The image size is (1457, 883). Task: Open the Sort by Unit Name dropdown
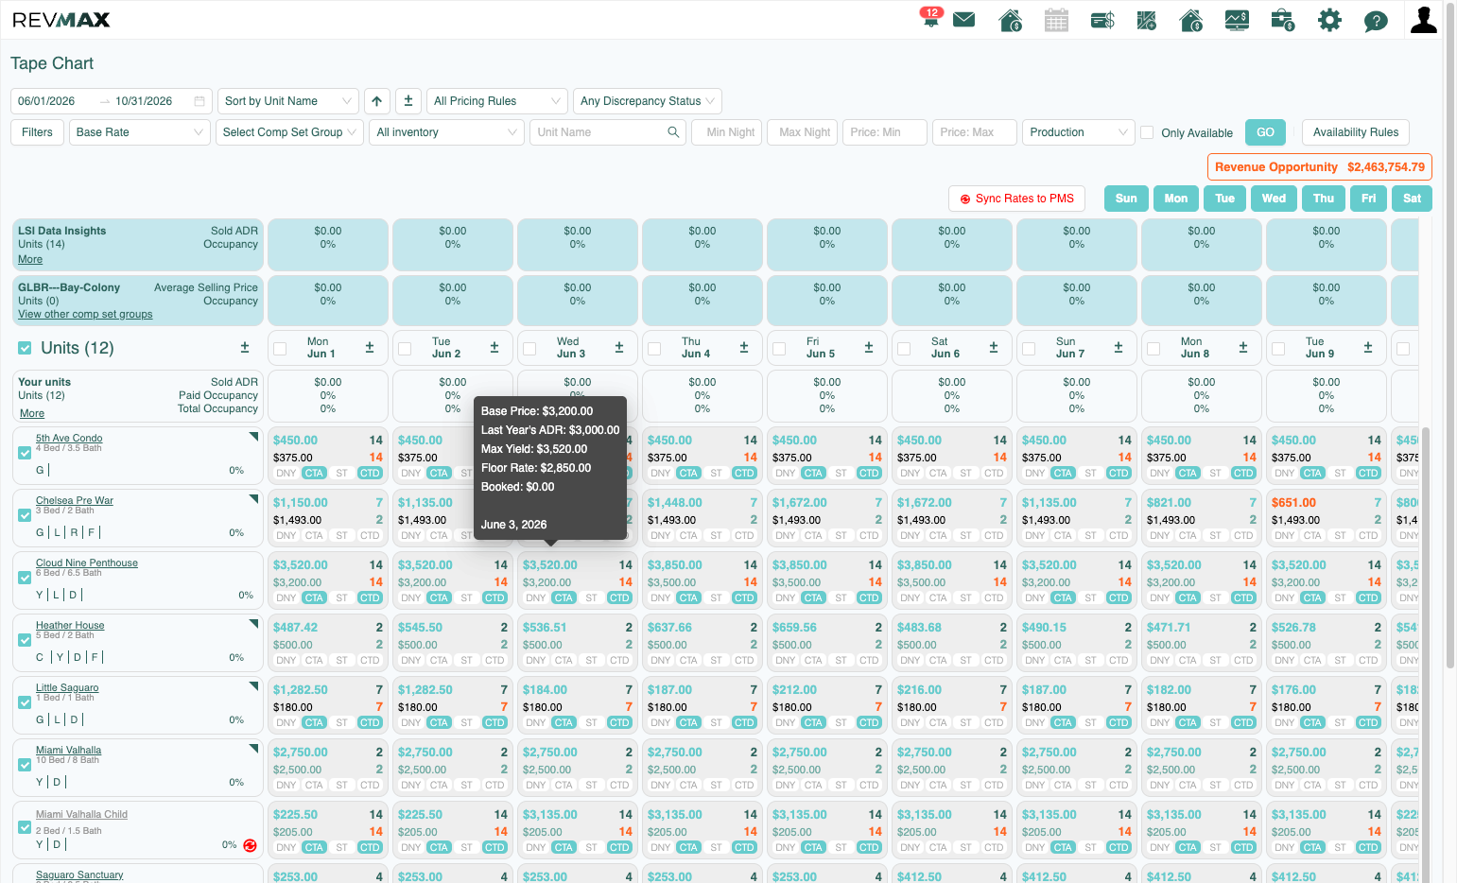[288, 101]
